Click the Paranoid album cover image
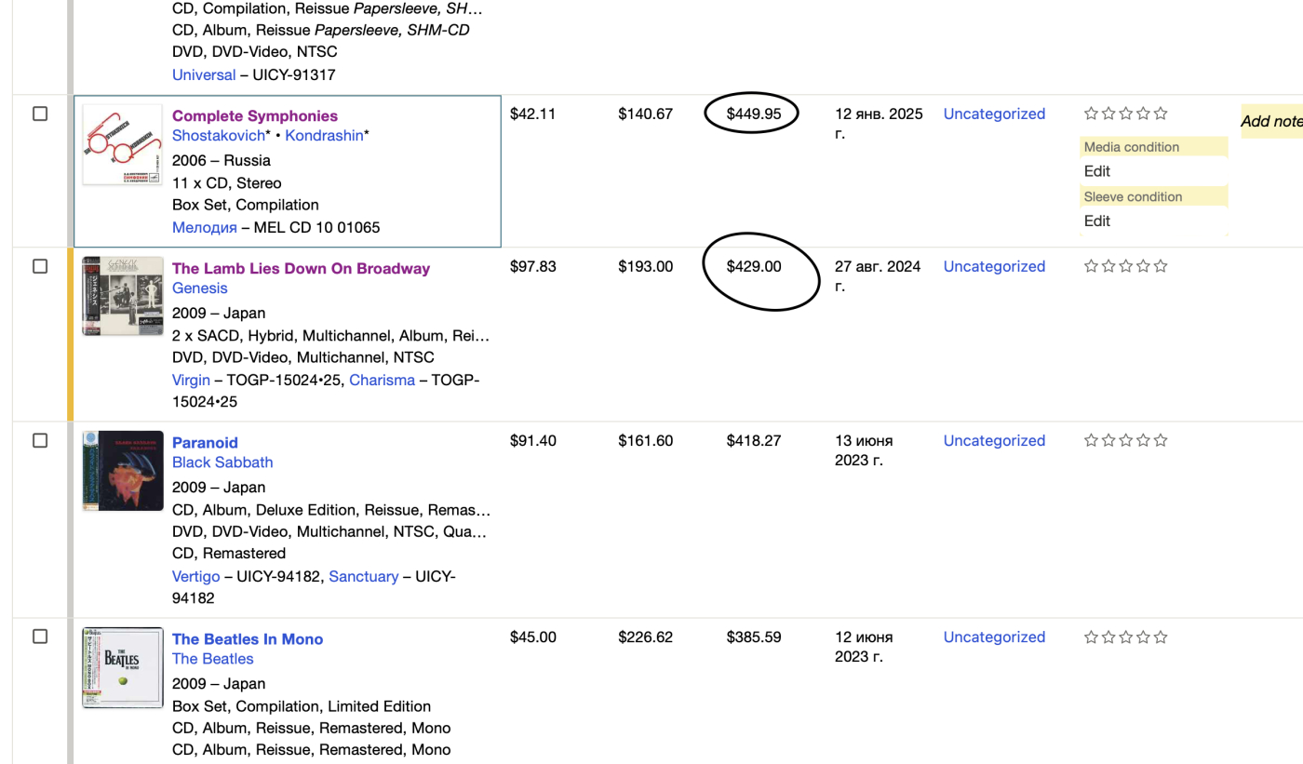 (x=122, y=471)
